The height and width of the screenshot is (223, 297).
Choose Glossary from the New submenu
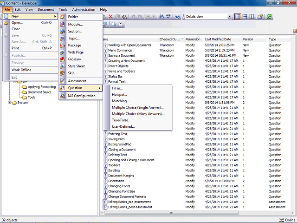[81, 59]
